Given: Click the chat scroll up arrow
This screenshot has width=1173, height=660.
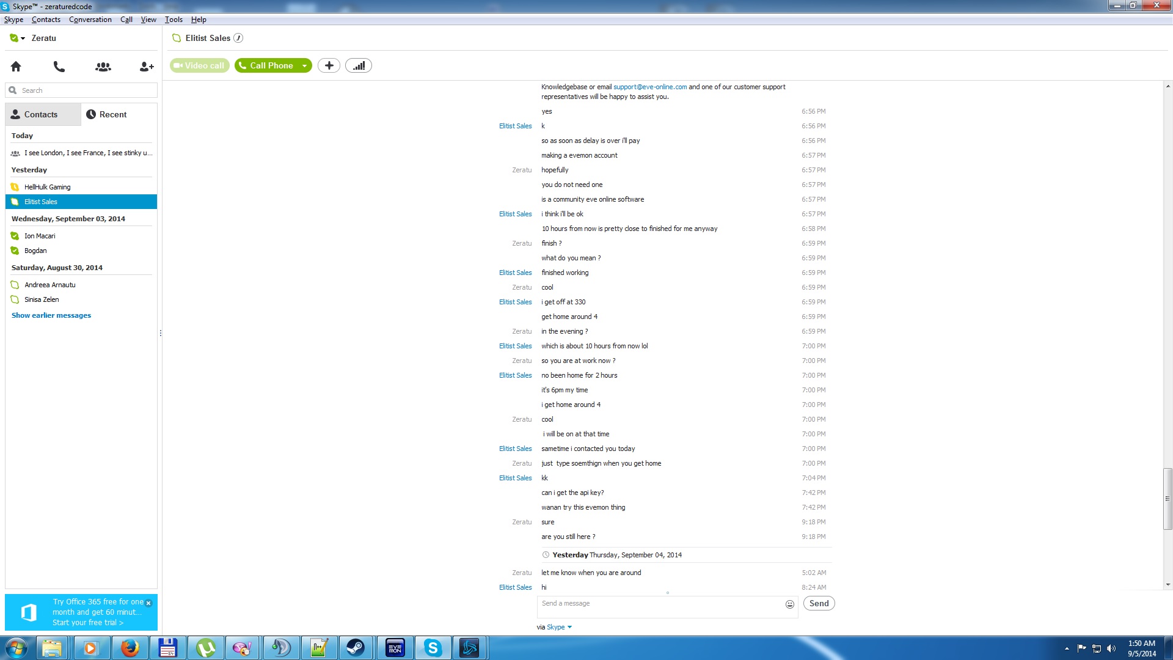Looking at the screenshot, I should [x=1168, y=86].
